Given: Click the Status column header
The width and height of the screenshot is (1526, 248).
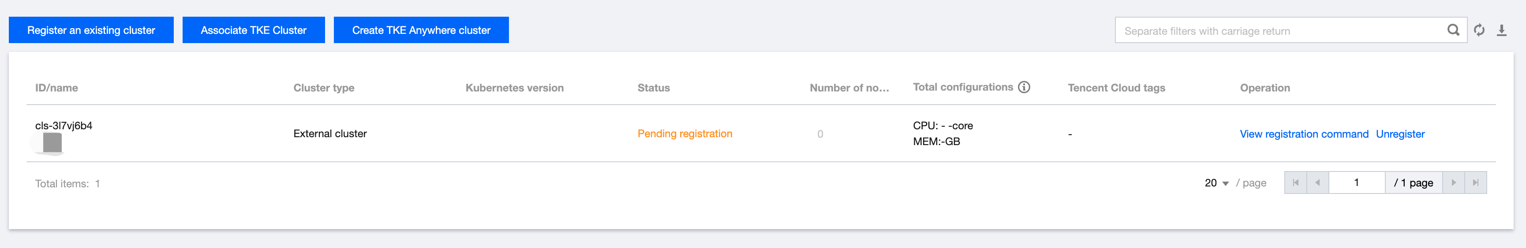Looking at the screenshot, I should [x=654, y=88].
